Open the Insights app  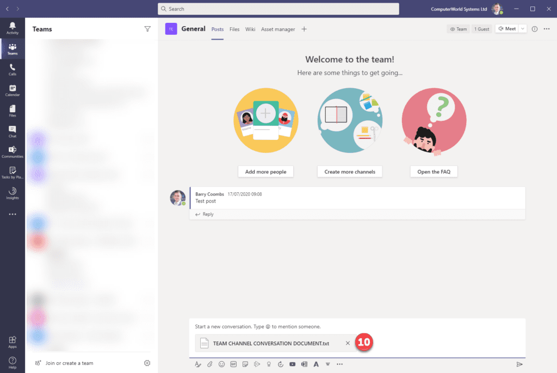pyautogui.click(x=13, y=193)
